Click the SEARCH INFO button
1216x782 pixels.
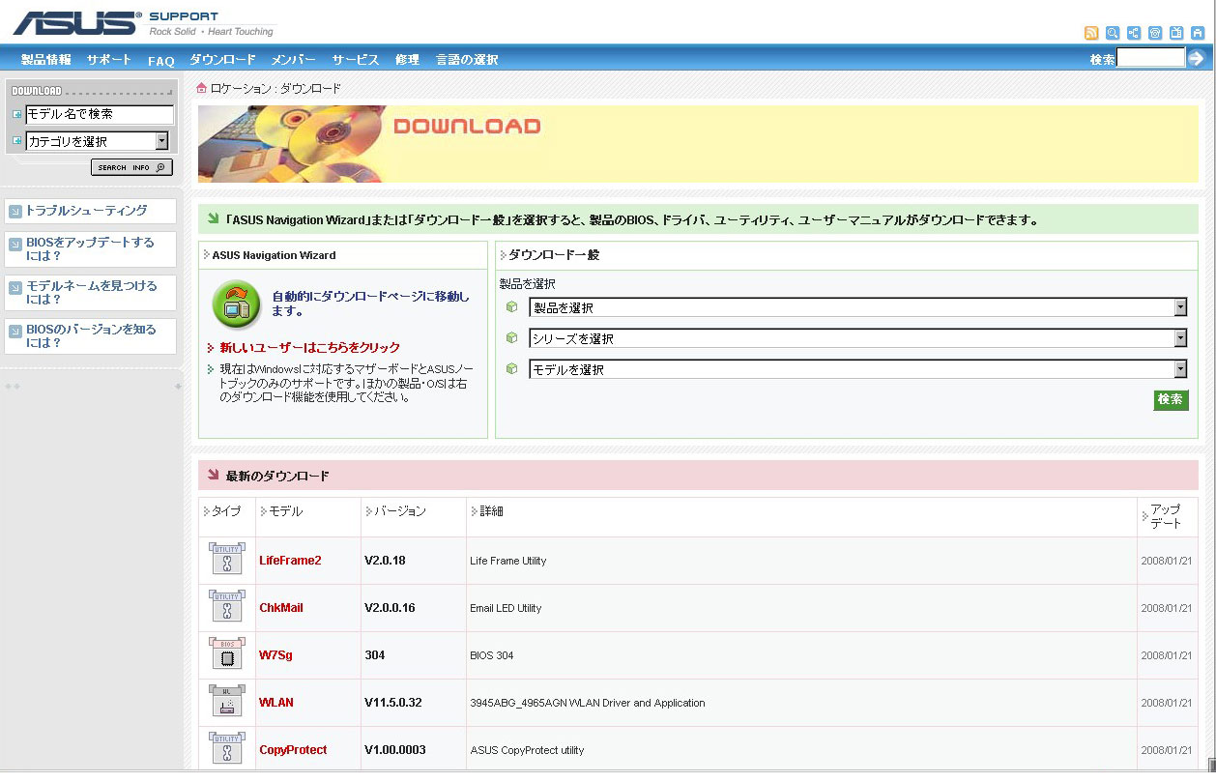[132, 167]
